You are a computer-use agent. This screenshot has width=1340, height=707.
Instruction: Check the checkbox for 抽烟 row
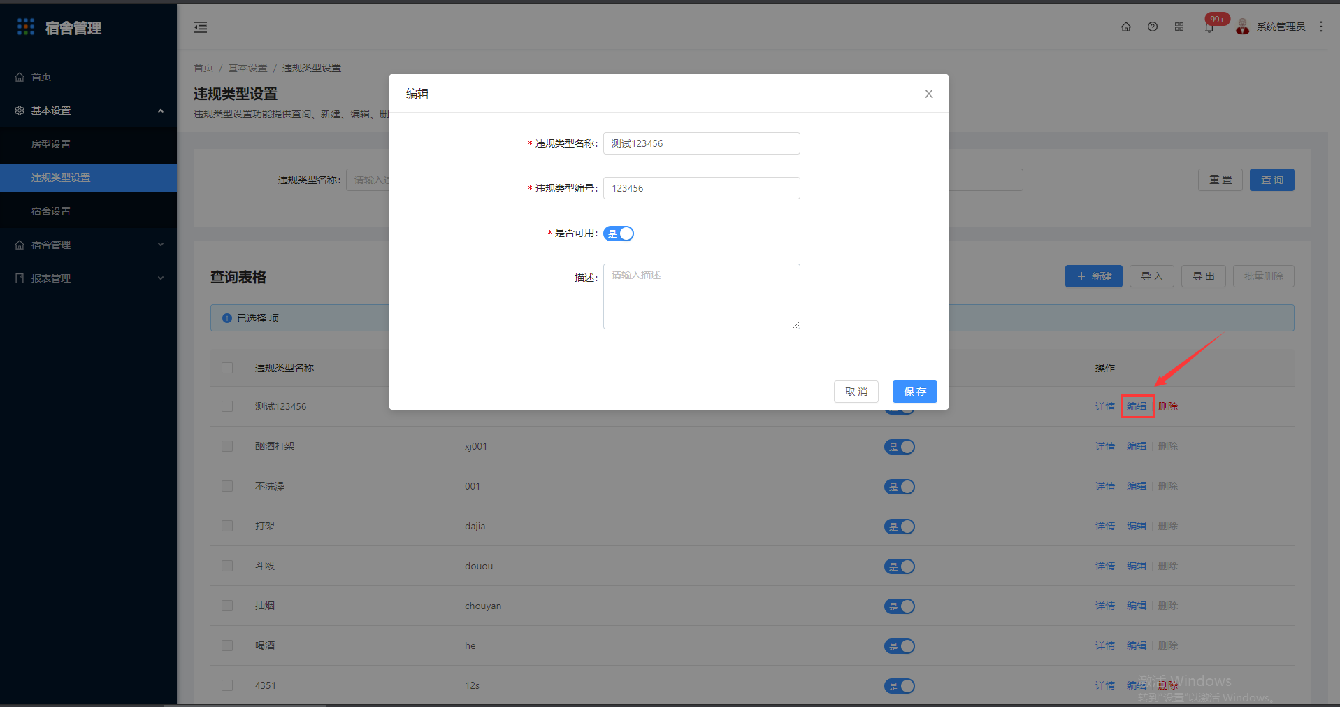(x=227, y=606)
